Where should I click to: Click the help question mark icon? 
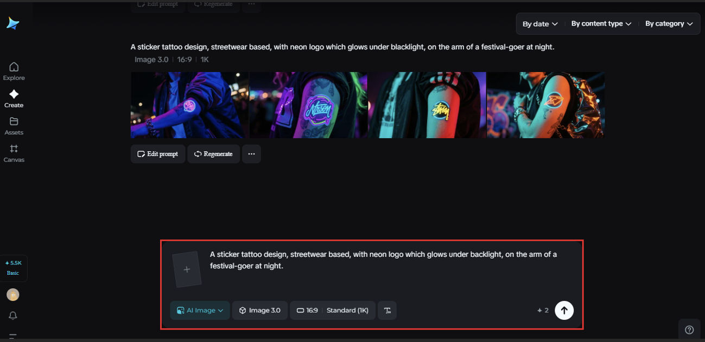pyautogui.click(x=689, y=330)
